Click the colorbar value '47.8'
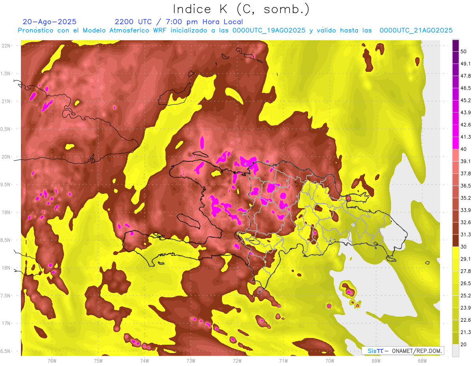Image resolution: width=474 pixels, height=366 pixels. [465, 76]
